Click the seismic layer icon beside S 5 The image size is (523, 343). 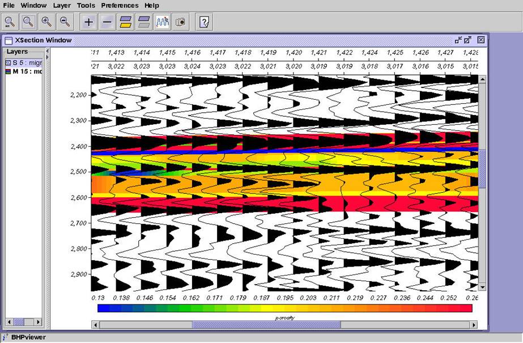[8, 63]
